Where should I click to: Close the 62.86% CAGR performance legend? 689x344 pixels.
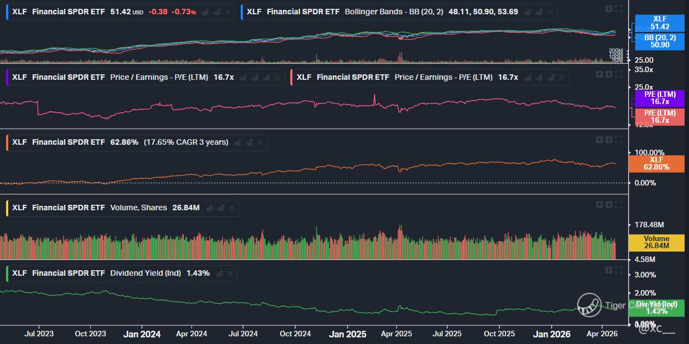261,143
